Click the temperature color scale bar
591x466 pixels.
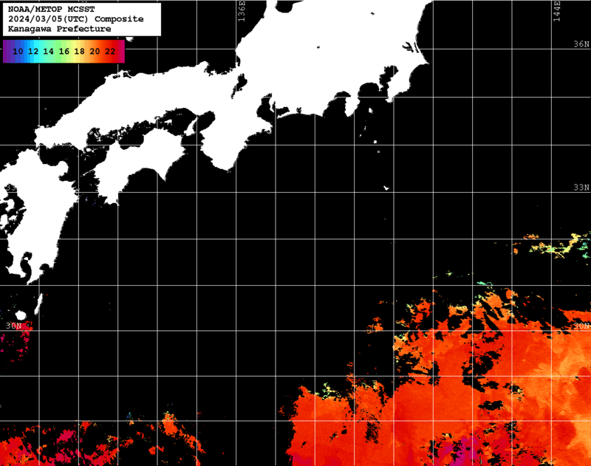pos(64,51)
